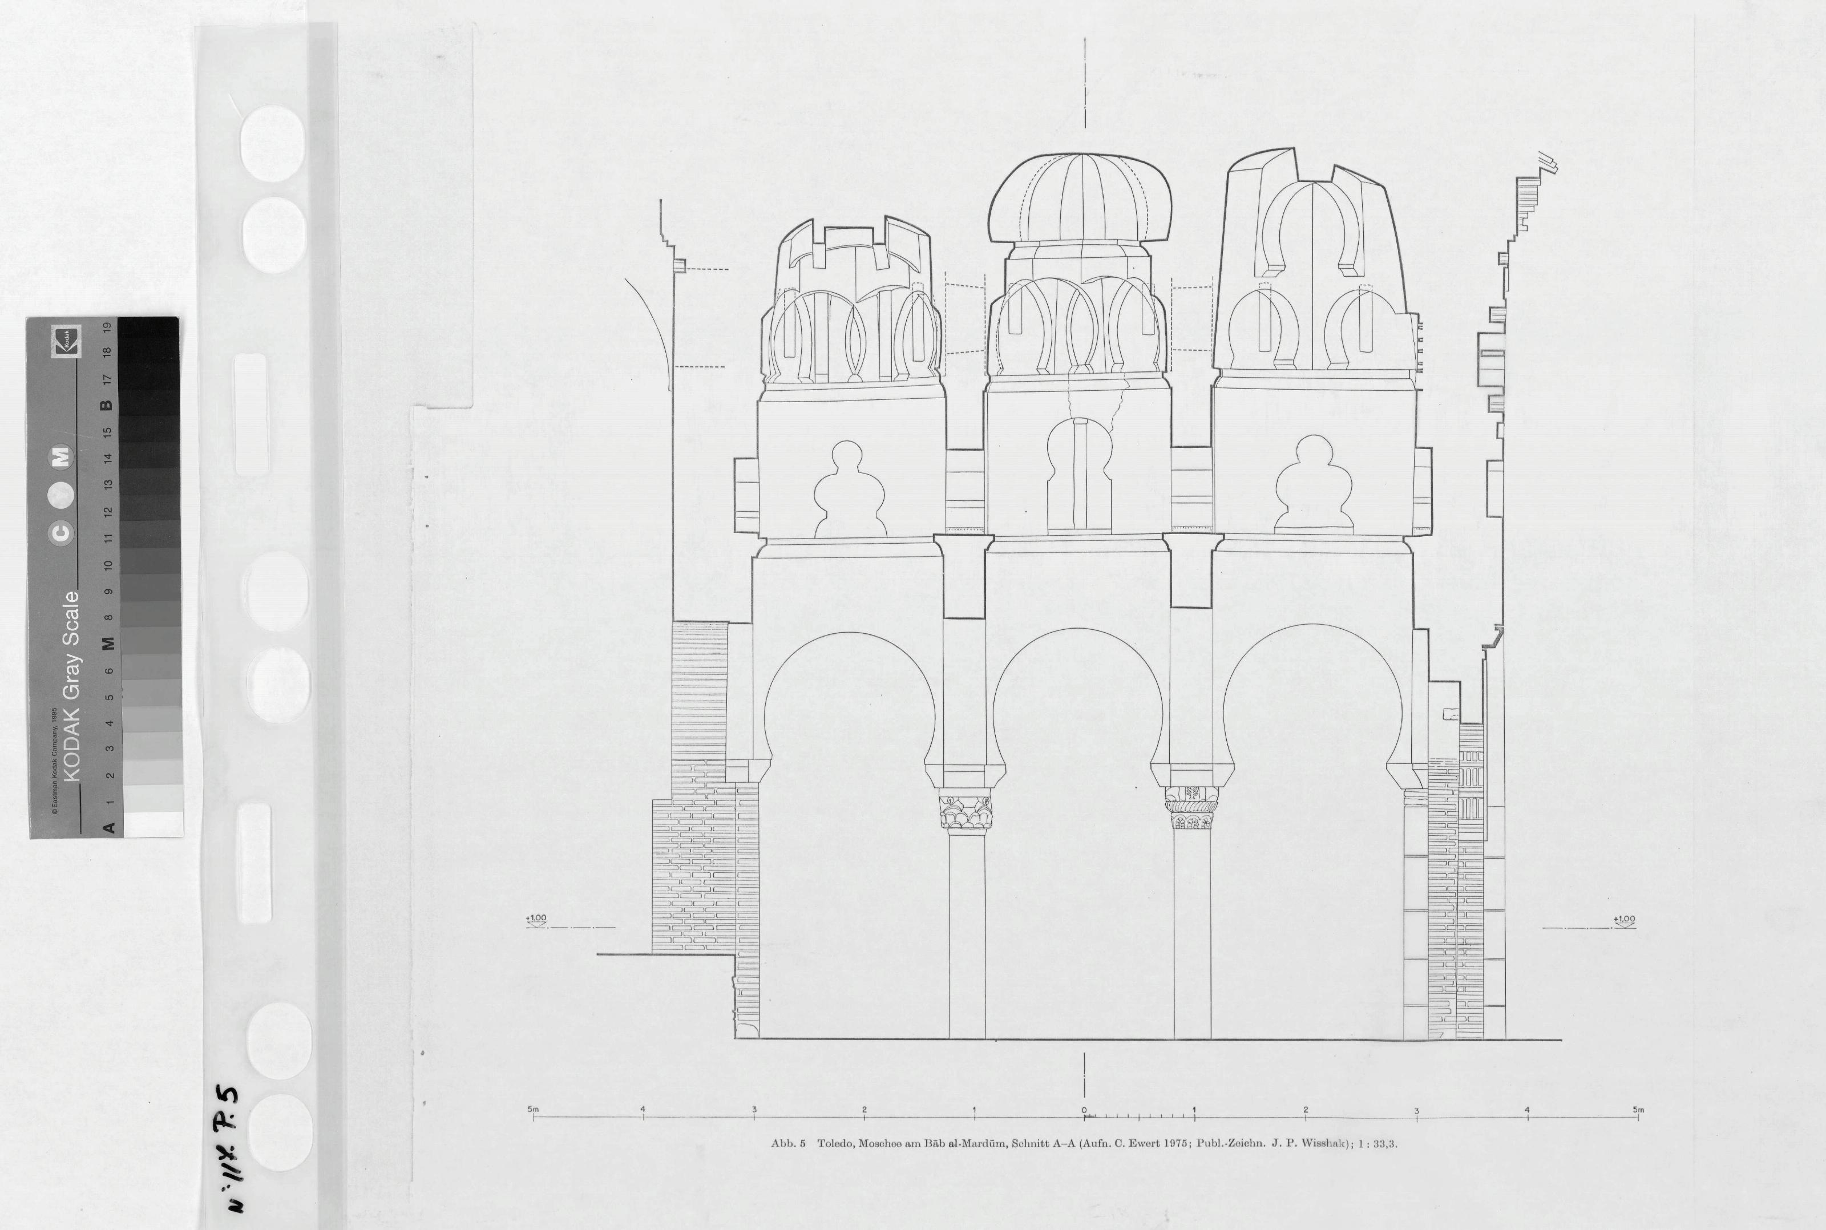
Task: Click the middle horseshoe arch opening
Action: [x=1078, y=706]
